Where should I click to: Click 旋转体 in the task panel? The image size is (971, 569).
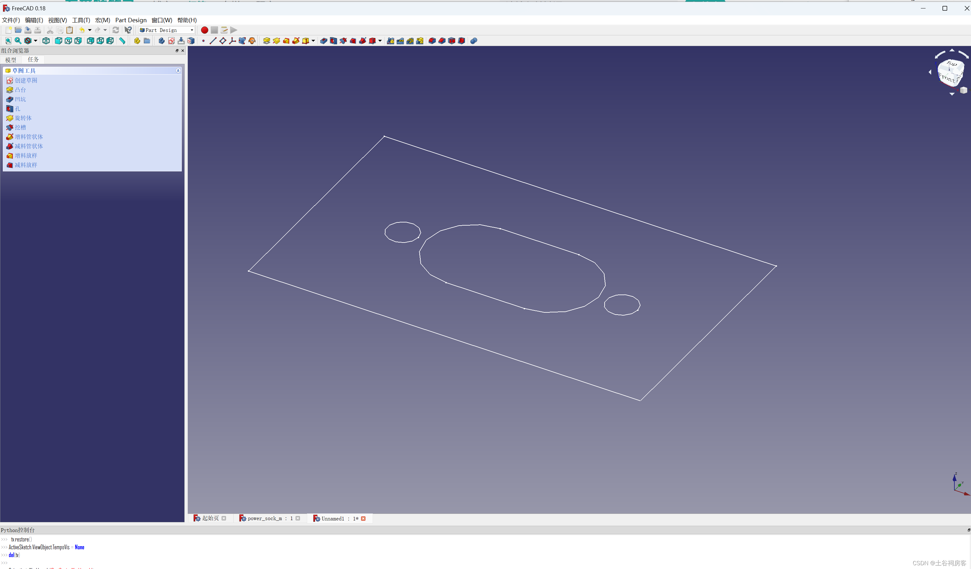pos(23,118)
